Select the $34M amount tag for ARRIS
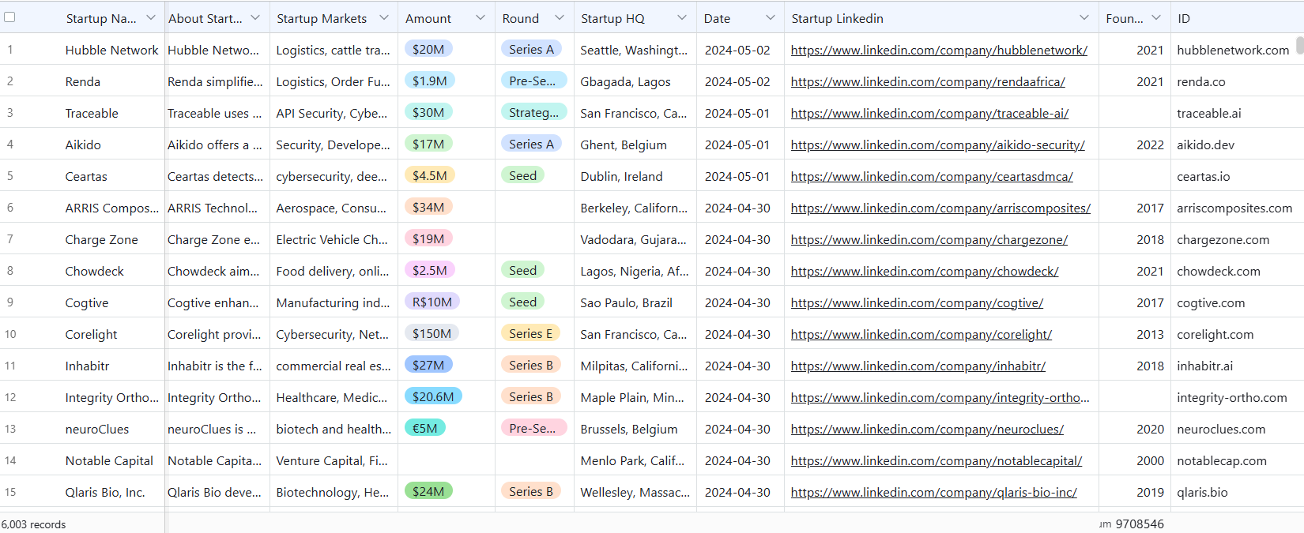 pos(428,207)
